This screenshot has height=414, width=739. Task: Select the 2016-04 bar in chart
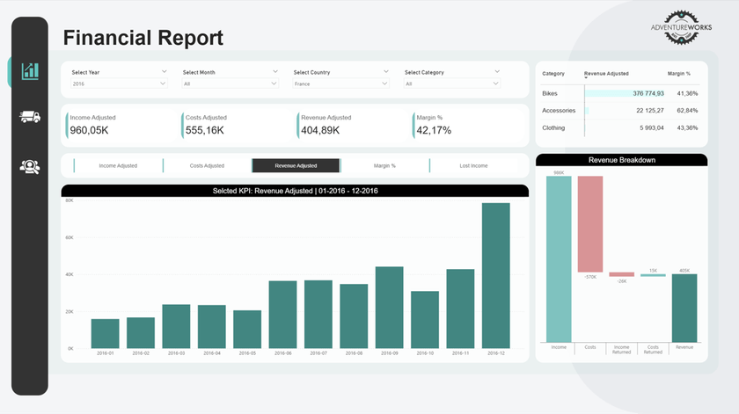212,327
